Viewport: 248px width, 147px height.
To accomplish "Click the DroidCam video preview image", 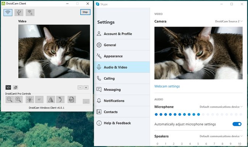I will [54, 51].
